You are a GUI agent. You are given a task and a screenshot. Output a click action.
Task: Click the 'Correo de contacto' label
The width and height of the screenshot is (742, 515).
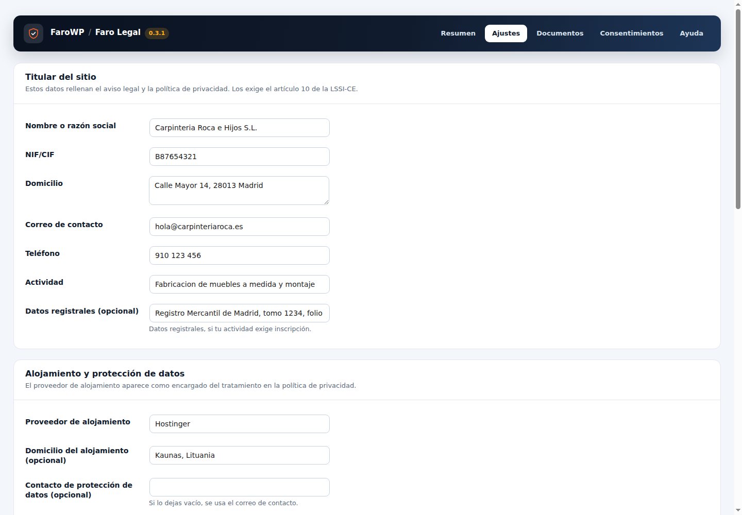tap(64, 225)
